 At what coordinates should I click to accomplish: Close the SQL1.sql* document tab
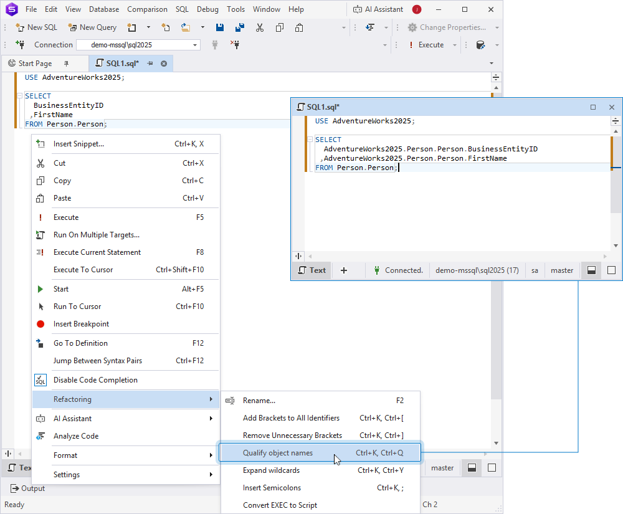[x=164, y=64]
